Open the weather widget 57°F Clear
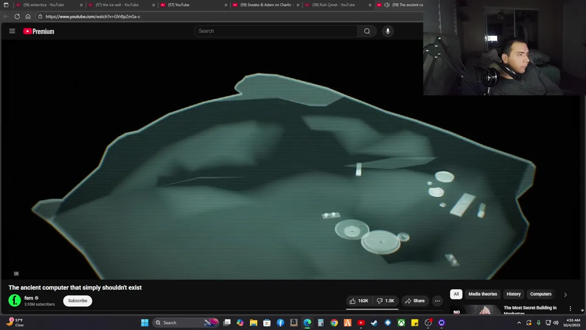This screenshot has width=586, height=330. click(15, 323)
